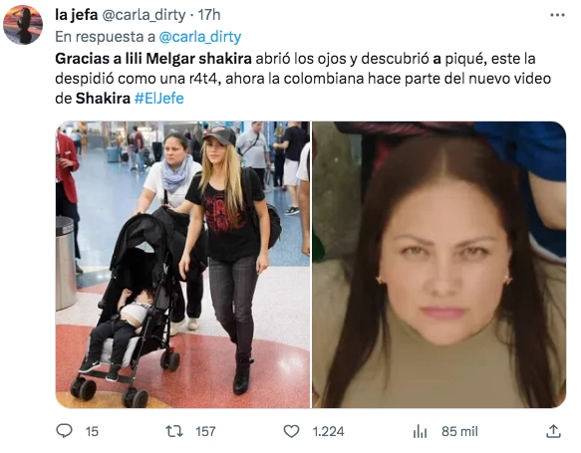Open the #ElJefe hashtag link
581x453 pixels.
click(x=159, y=99)
